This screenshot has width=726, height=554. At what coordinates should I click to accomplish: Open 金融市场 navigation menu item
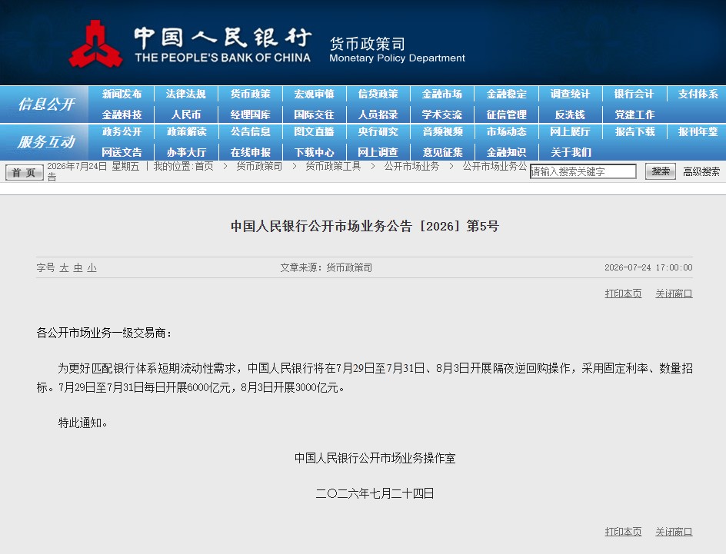[441, 94]
